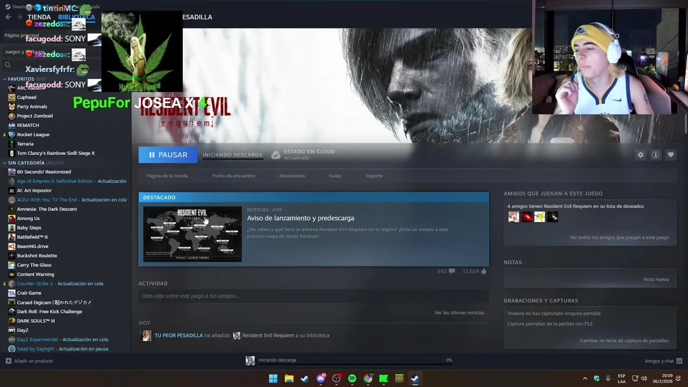
Task: Open Discord from the taskbar
Action: [321, 378]
